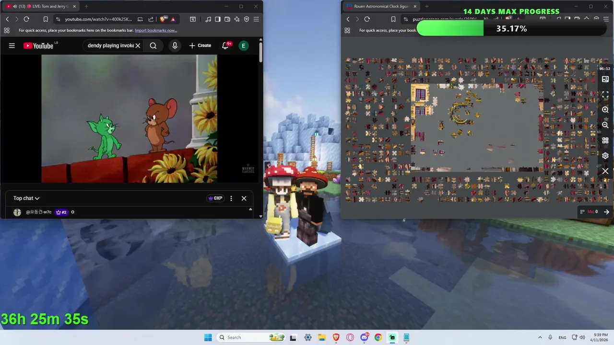Start YouTube voice search with microphone
The height and width of the screenshot is (345, 614).
(175, 46)
